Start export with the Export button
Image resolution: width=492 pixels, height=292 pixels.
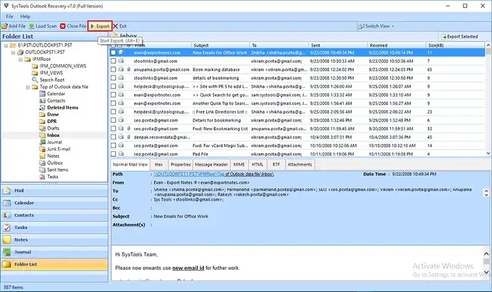click(x=100, y=26)
